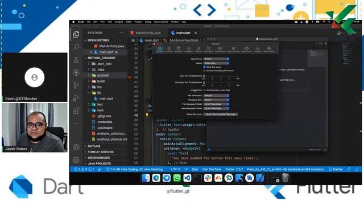Click Flutter: 2.5.2 in the status bar
364x205 pixels.
pos(234,169)
